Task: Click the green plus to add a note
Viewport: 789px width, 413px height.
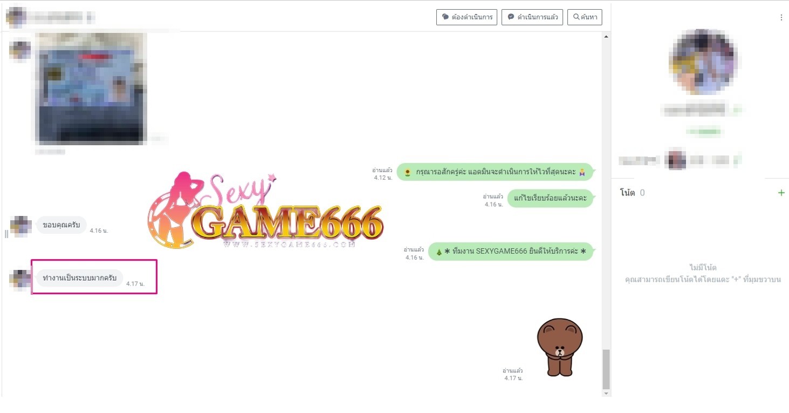Action: (x=781, y=193)
